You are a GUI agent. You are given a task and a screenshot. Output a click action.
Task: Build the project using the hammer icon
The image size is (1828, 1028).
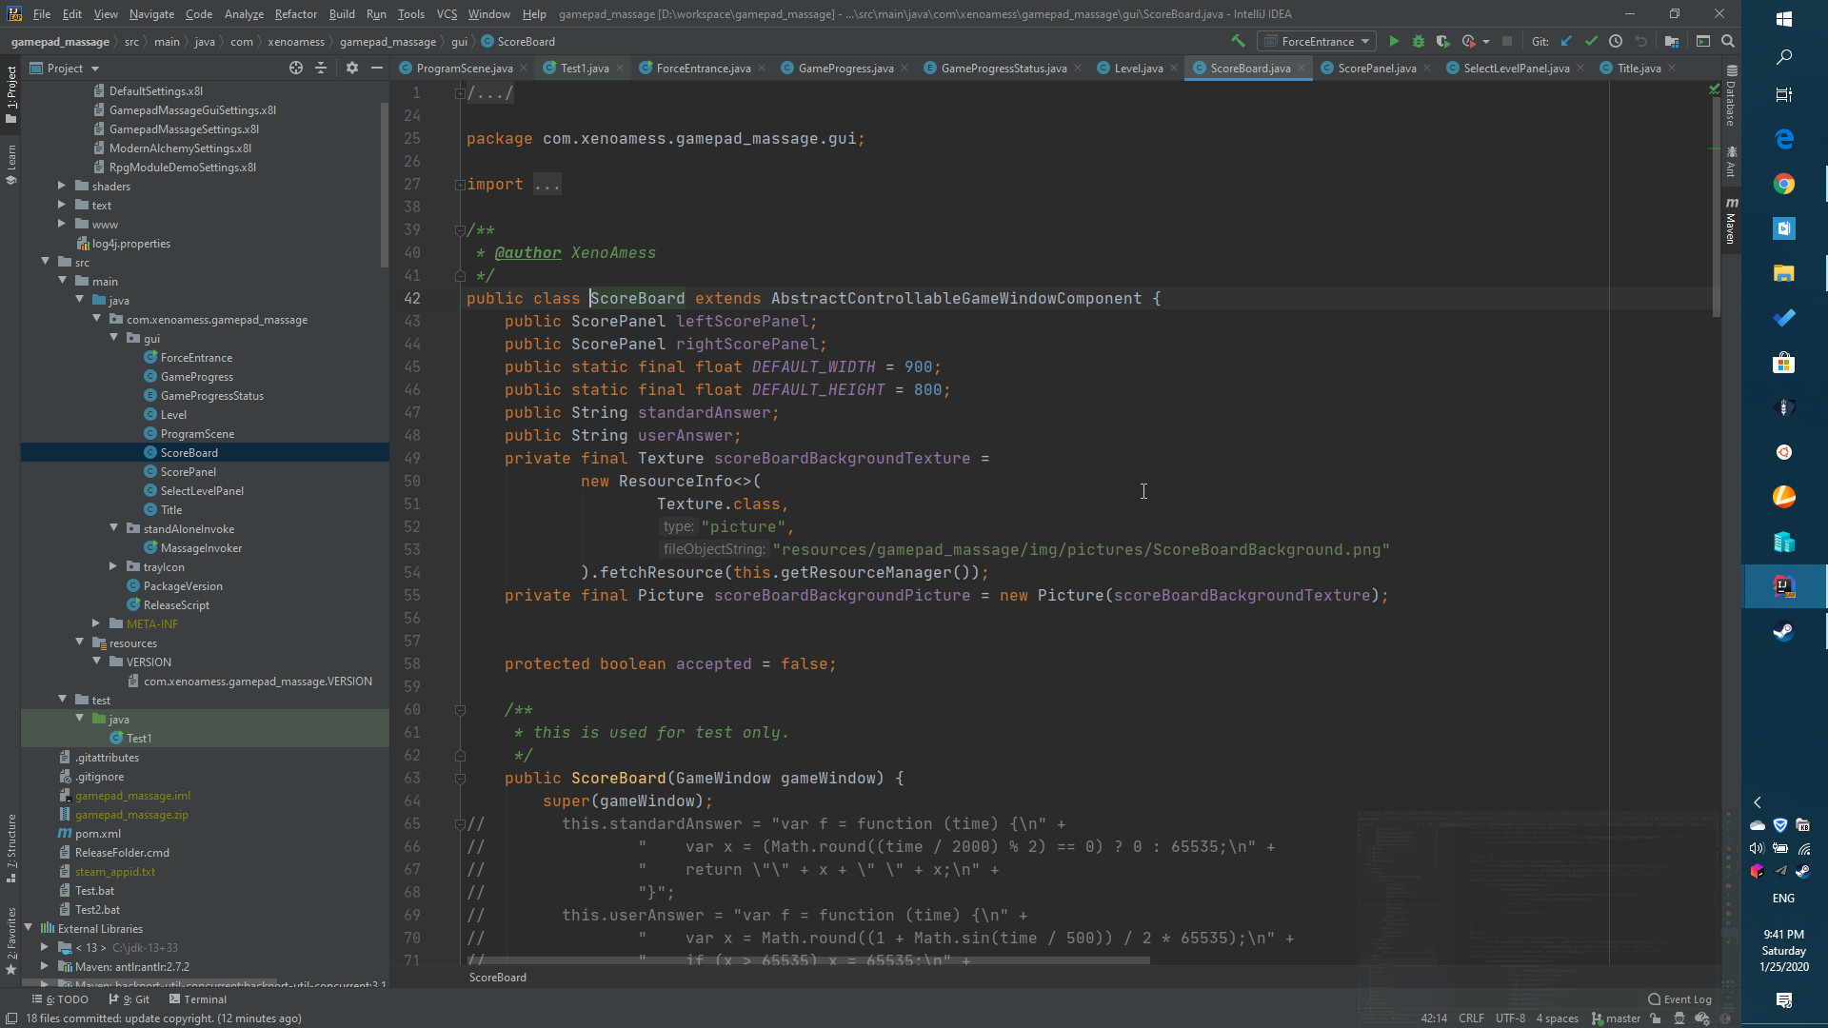point(1238,41)
